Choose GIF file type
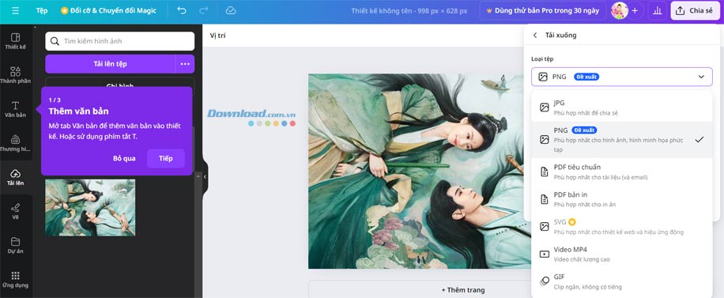Image resolution: width=724 pixels, height=298 pixels. pyautogui.click(x=621, y=281)
